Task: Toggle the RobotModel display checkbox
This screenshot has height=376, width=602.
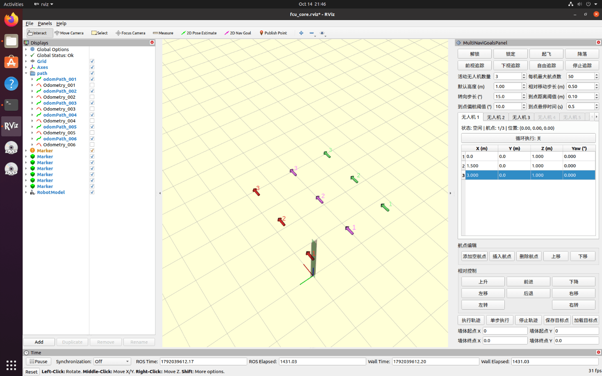Action: tap(92, 192)
